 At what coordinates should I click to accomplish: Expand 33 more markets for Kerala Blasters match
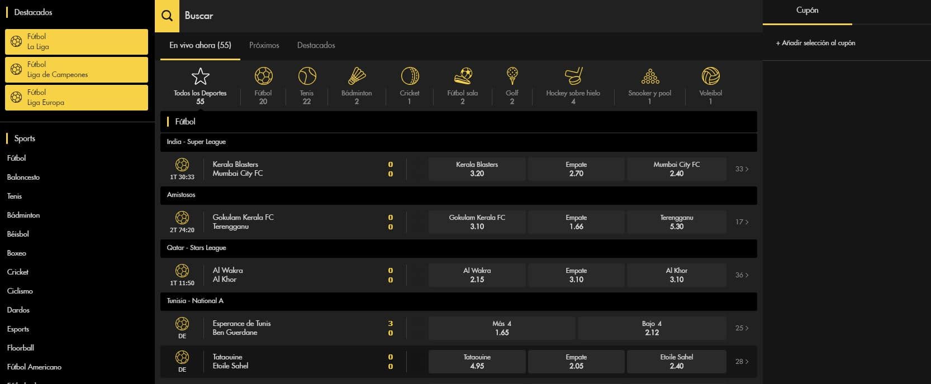point(742,169)
